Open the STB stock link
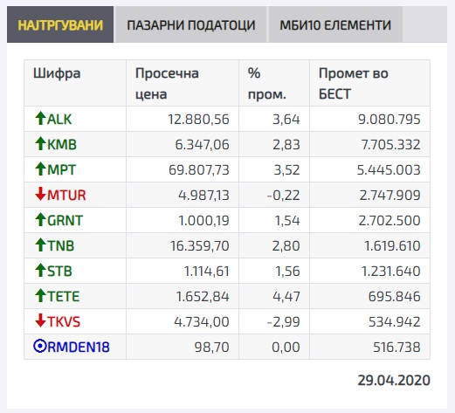This screenshot has height=413, width=455. point(59,271)
